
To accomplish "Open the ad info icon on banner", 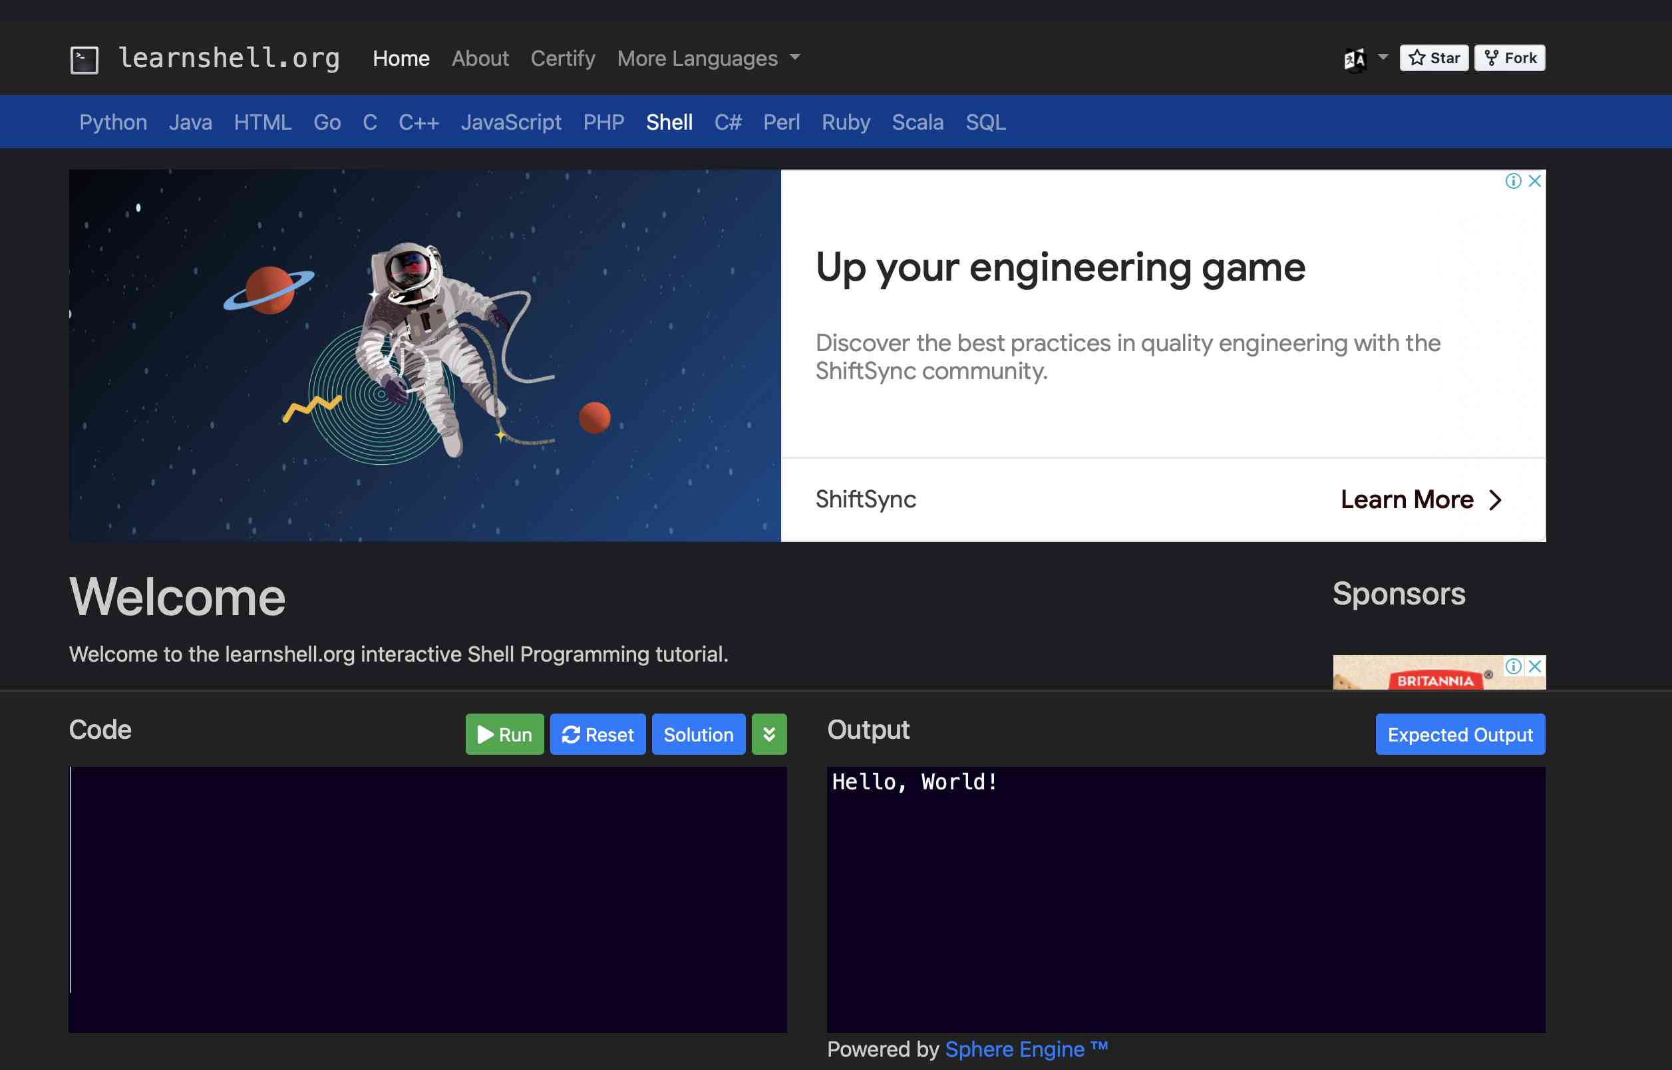I will [x=1513, y=182].
